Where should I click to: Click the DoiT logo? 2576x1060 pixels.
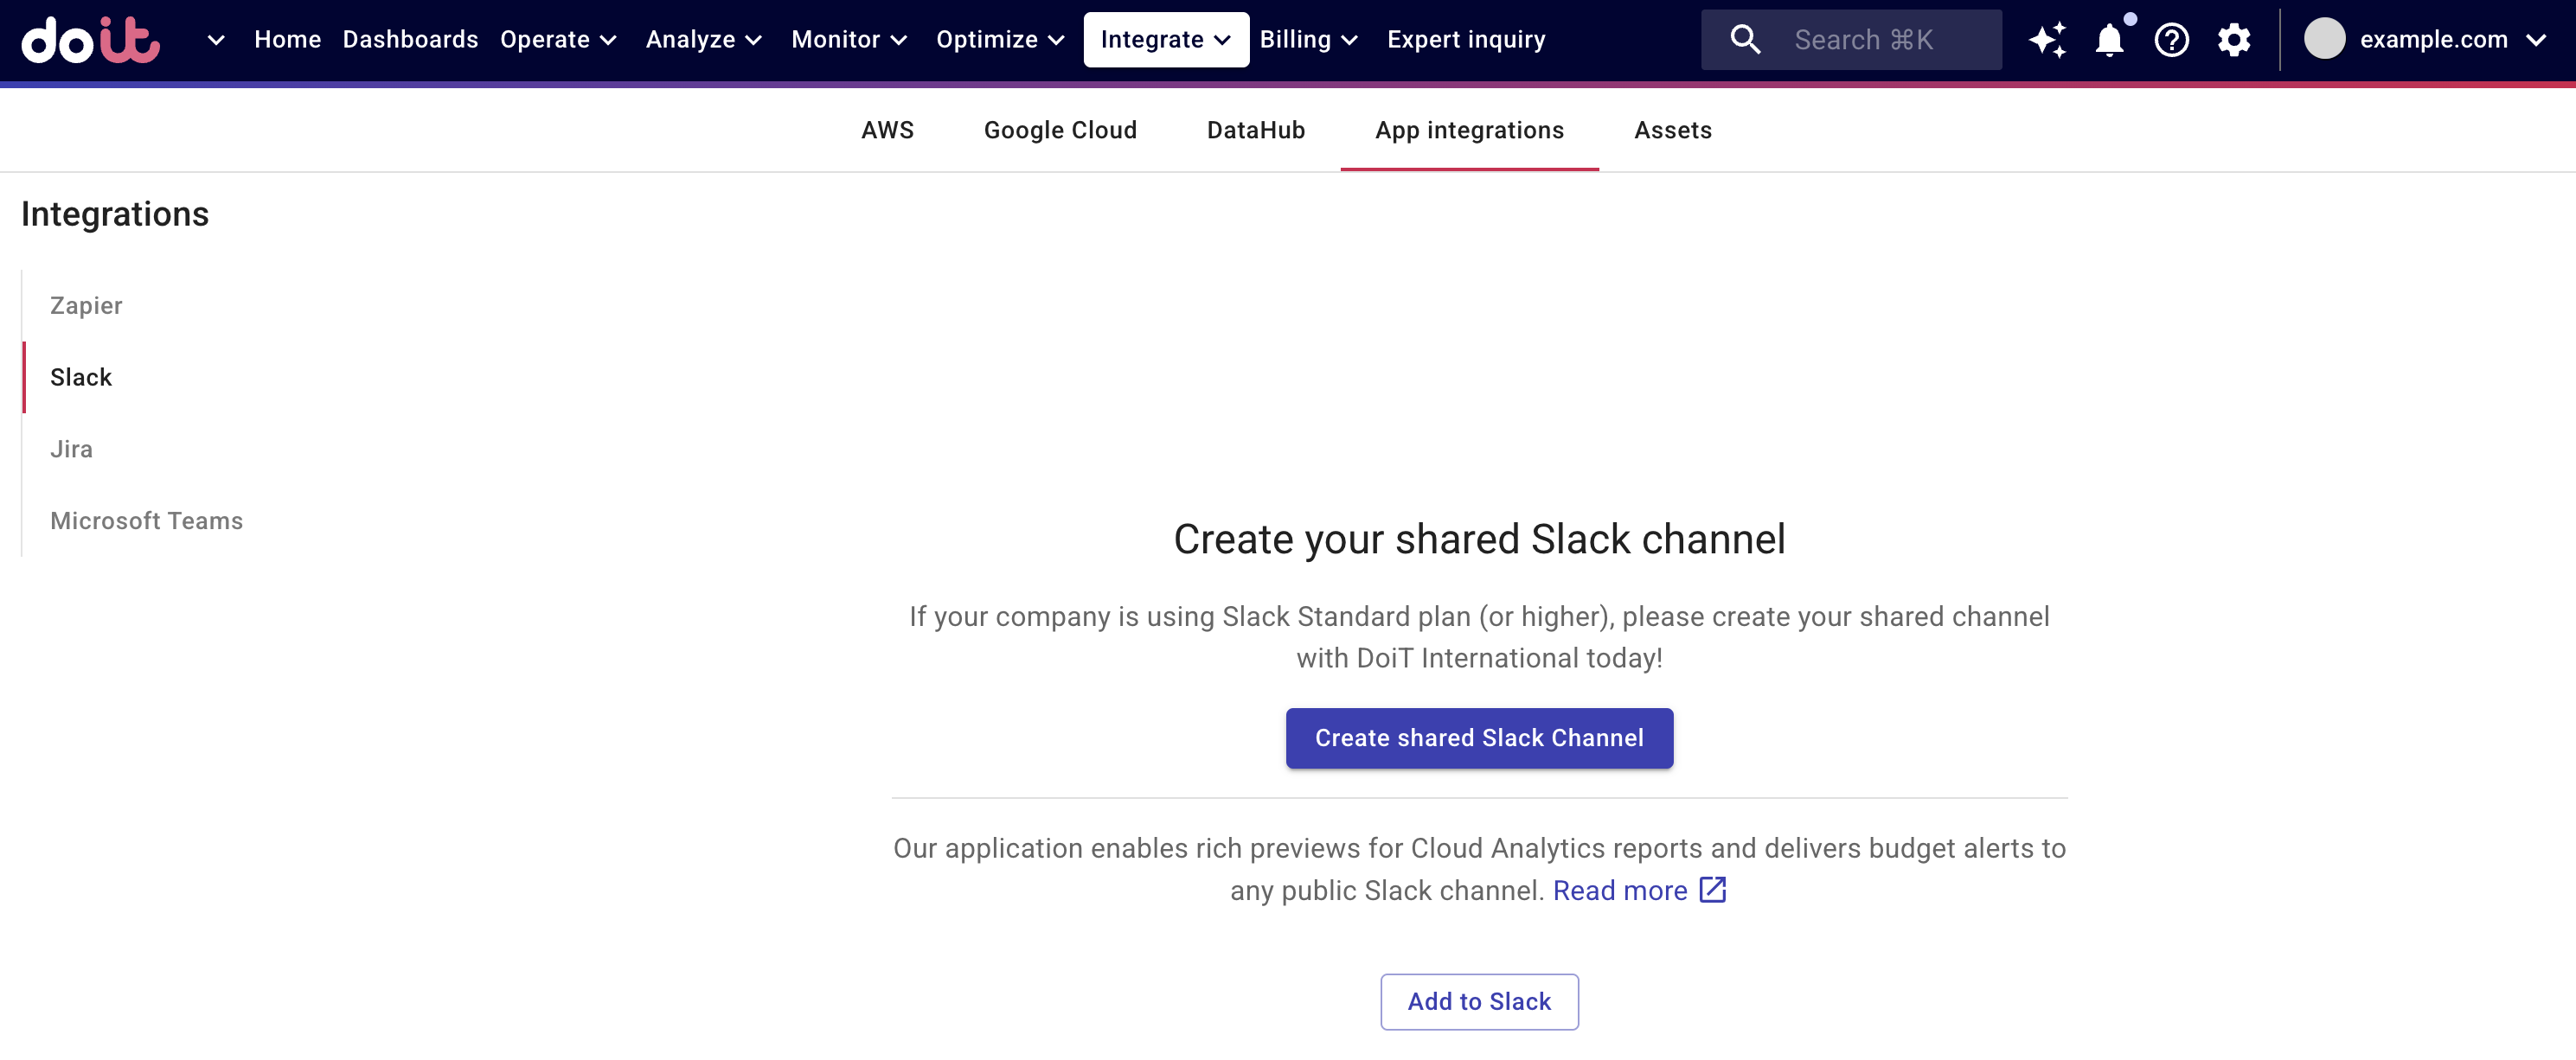click(x=90, y=40)
